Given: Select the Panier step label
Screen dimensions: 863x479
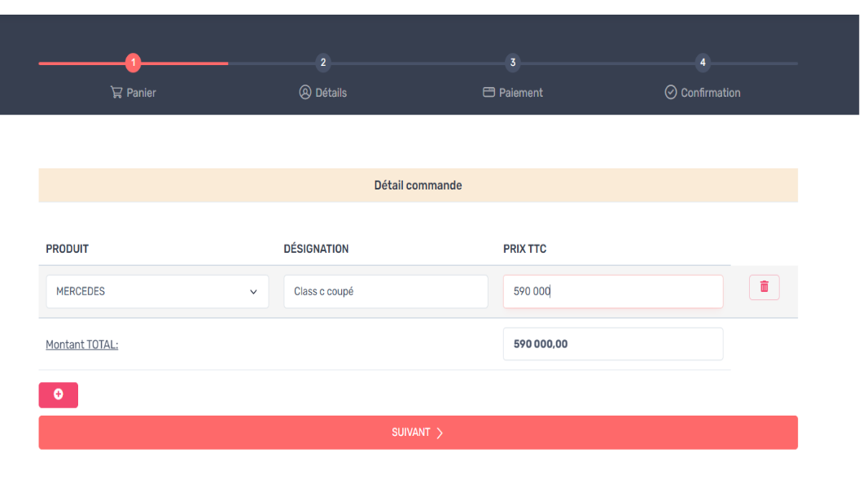Looking at the screenshot, I should [141, 93].
